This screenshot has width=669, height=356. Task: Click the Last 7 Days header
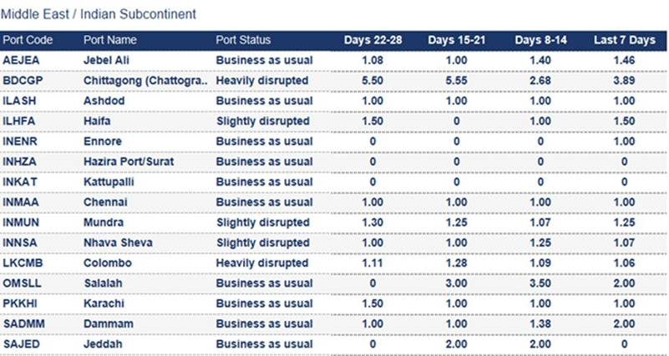pos(623,40)
